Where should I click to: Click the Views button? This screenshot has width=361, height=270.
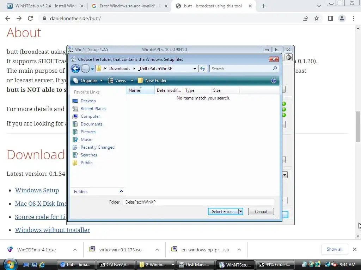point(117,81)
